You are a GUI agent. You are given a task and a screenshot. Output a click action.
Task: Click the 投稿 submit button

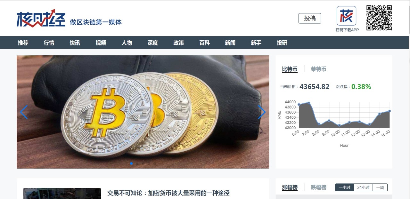310,18
